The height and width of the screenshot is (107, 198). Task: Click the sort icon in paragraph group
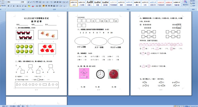[x=64, y=2]
